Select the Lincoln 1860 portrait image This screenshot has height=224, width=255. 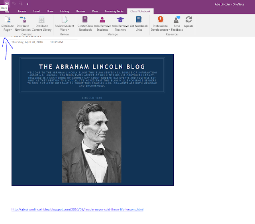click(x=92, y=142)
